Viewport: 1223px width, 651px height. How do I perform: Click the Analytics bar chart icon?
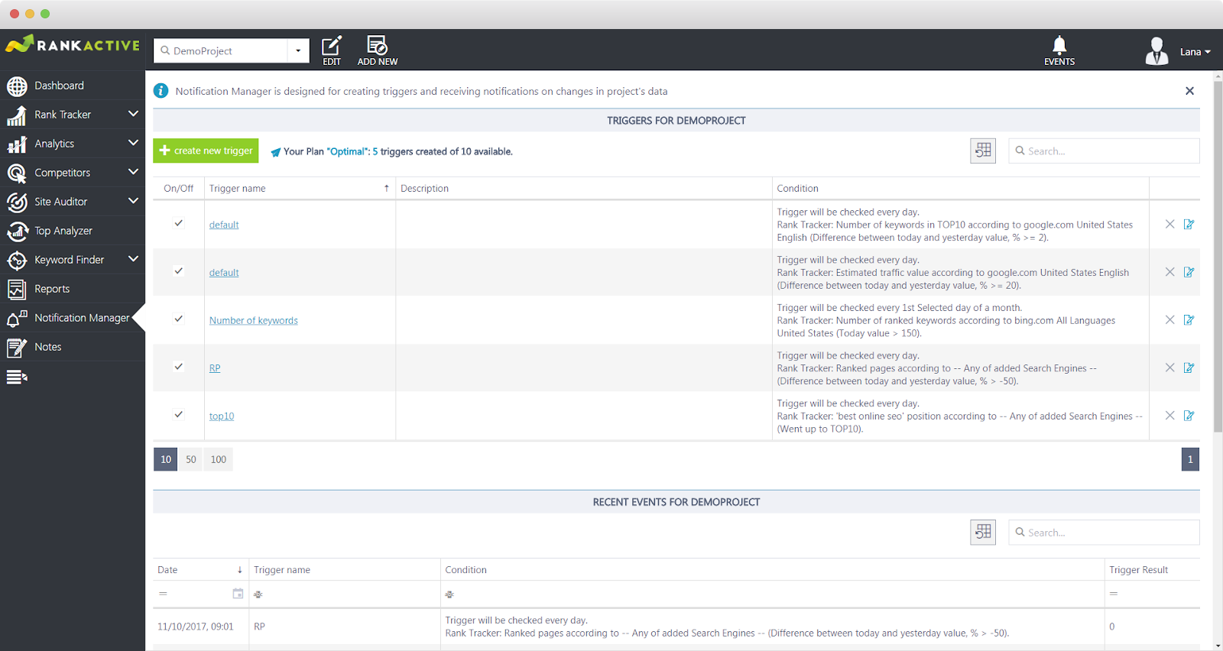pos(17,144)
